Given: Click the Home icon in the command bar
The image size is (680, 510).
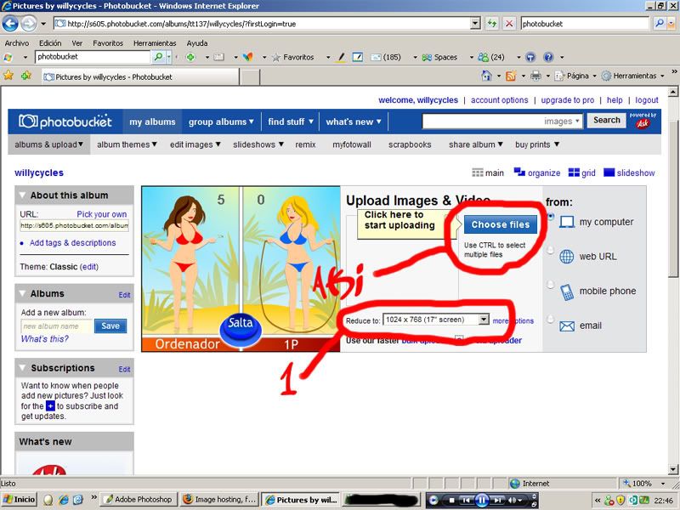Looking at the screenshot, I should tap(486, 76).
